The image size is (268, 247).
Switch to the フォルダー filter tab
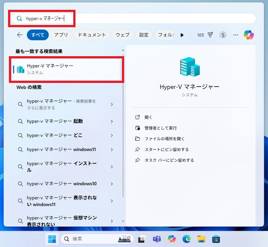pyautogui.click(x=164, y=35)
